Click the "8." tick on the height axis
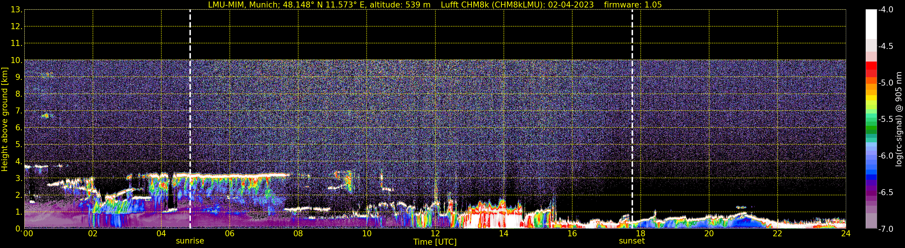905x248 pixels. coord(19,94)
